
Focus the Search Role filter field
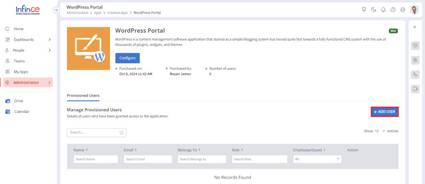click(260, 159)
